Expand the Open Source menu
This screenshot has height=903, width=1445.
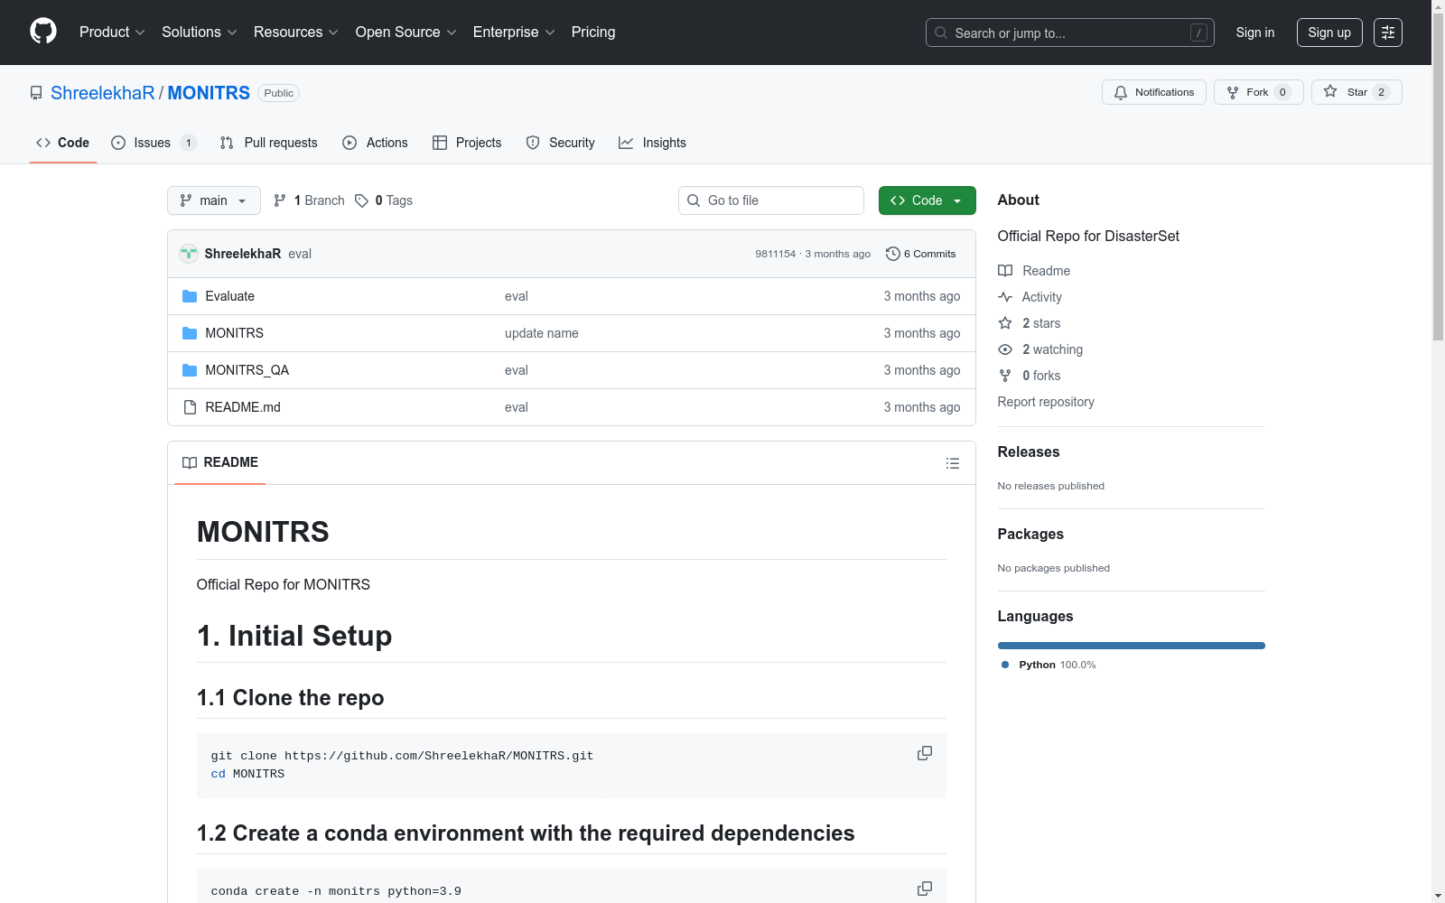406,33
